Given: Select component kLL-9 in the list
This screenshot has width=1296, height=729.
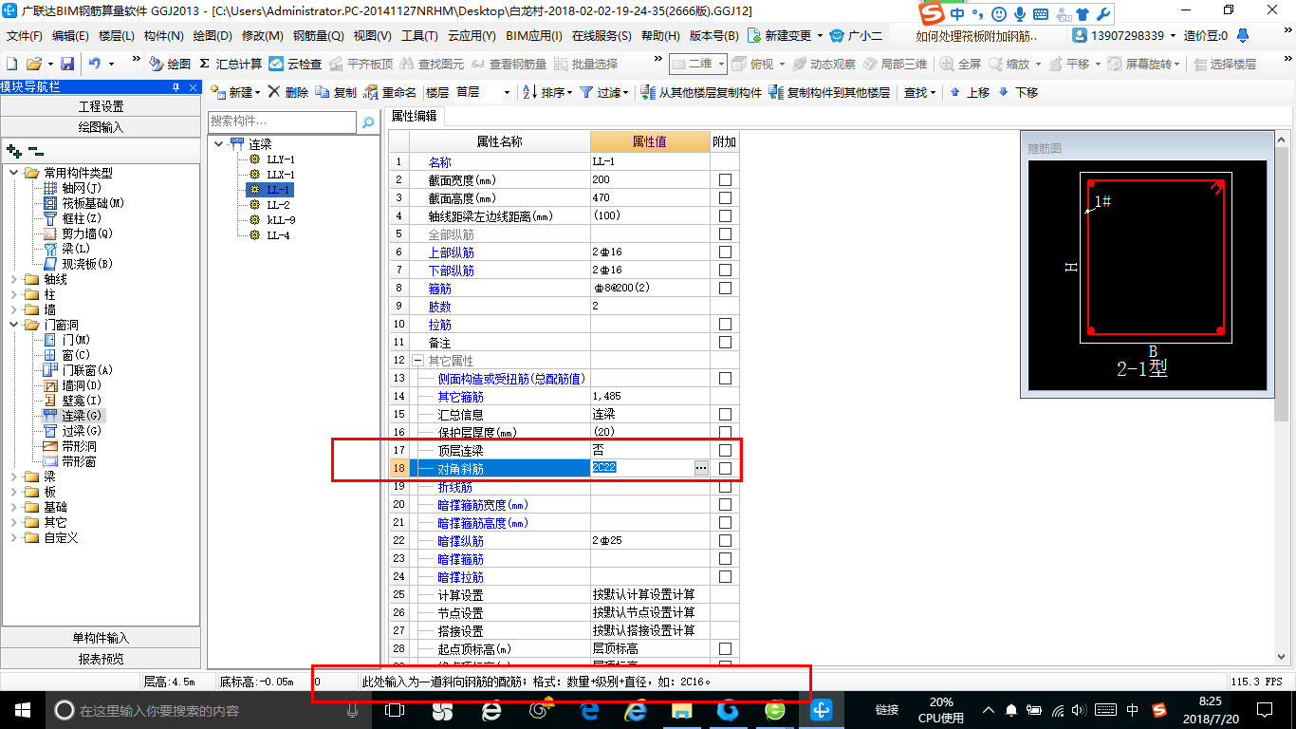Looking at the screenshot, I should coord(281,220).
